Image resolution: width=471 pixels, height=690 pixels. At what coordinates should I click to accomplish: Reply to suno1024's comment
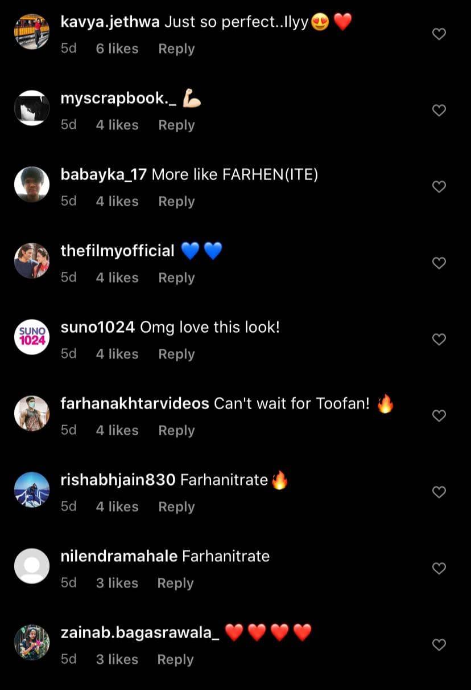[176, 354]
